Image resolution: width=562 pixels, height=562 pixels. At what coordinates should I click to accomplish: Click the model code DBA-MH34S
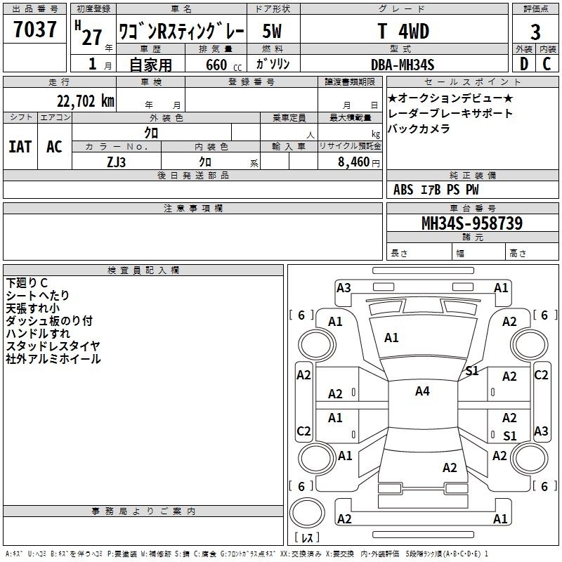pyautogui.click(x=403, y=64)
